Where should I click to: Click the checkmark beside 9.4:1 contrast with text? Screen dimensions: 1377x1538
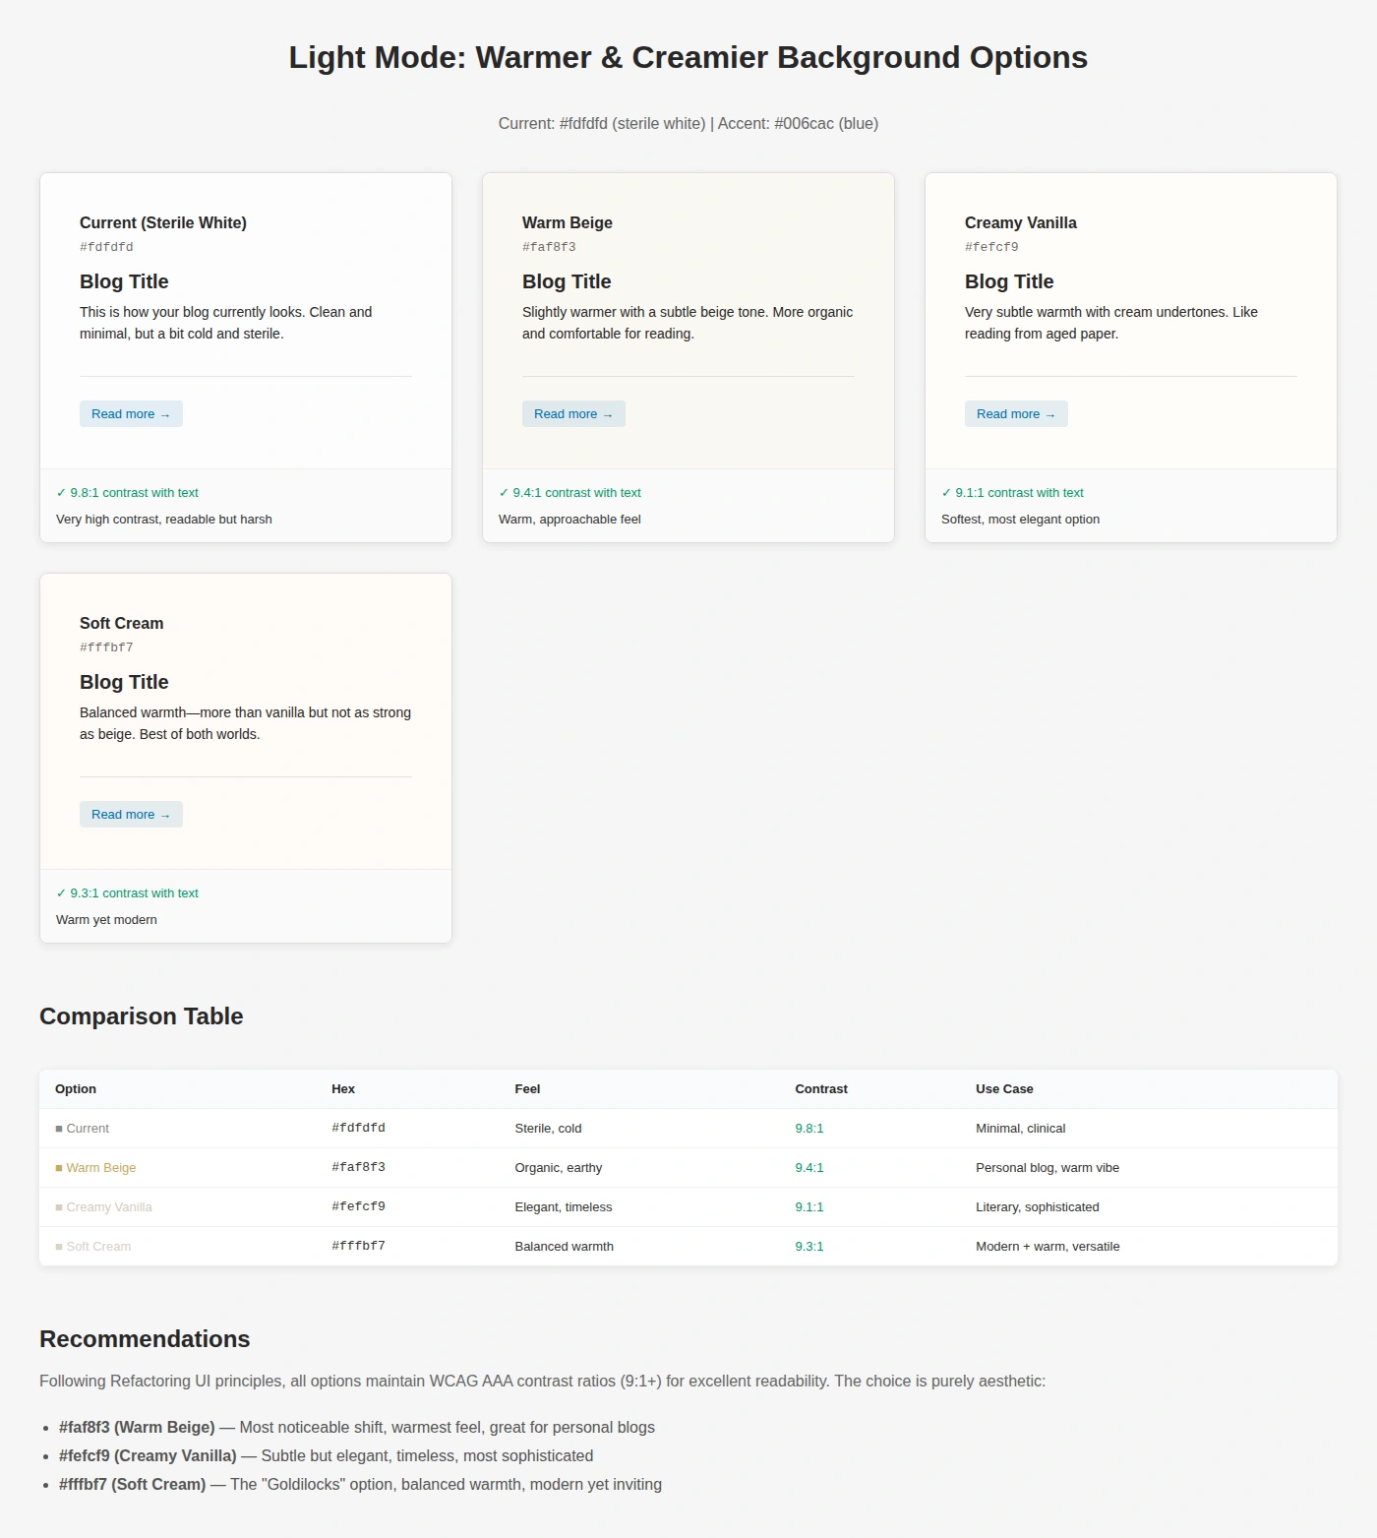(x=504, y=493)
